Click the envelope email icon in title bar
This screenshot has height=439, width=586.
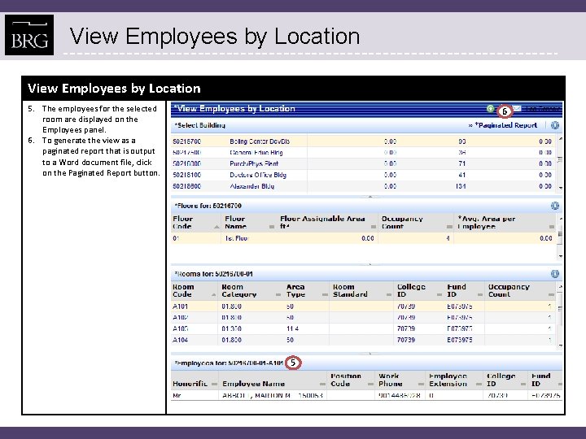[517, 109]
